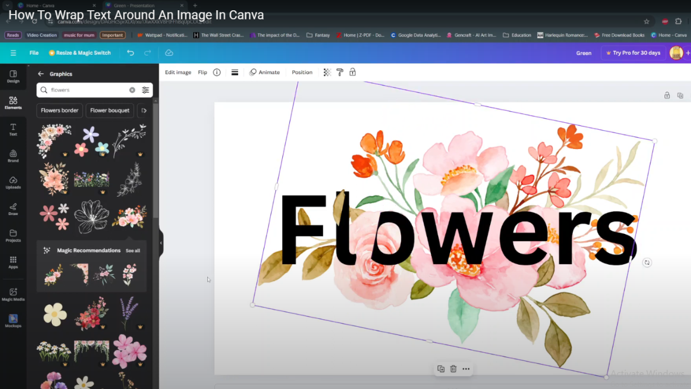Open the transparency checkerboard control
Image resolution: width=691 pixels, height=389 pixels.
click(x=327, y=72)
